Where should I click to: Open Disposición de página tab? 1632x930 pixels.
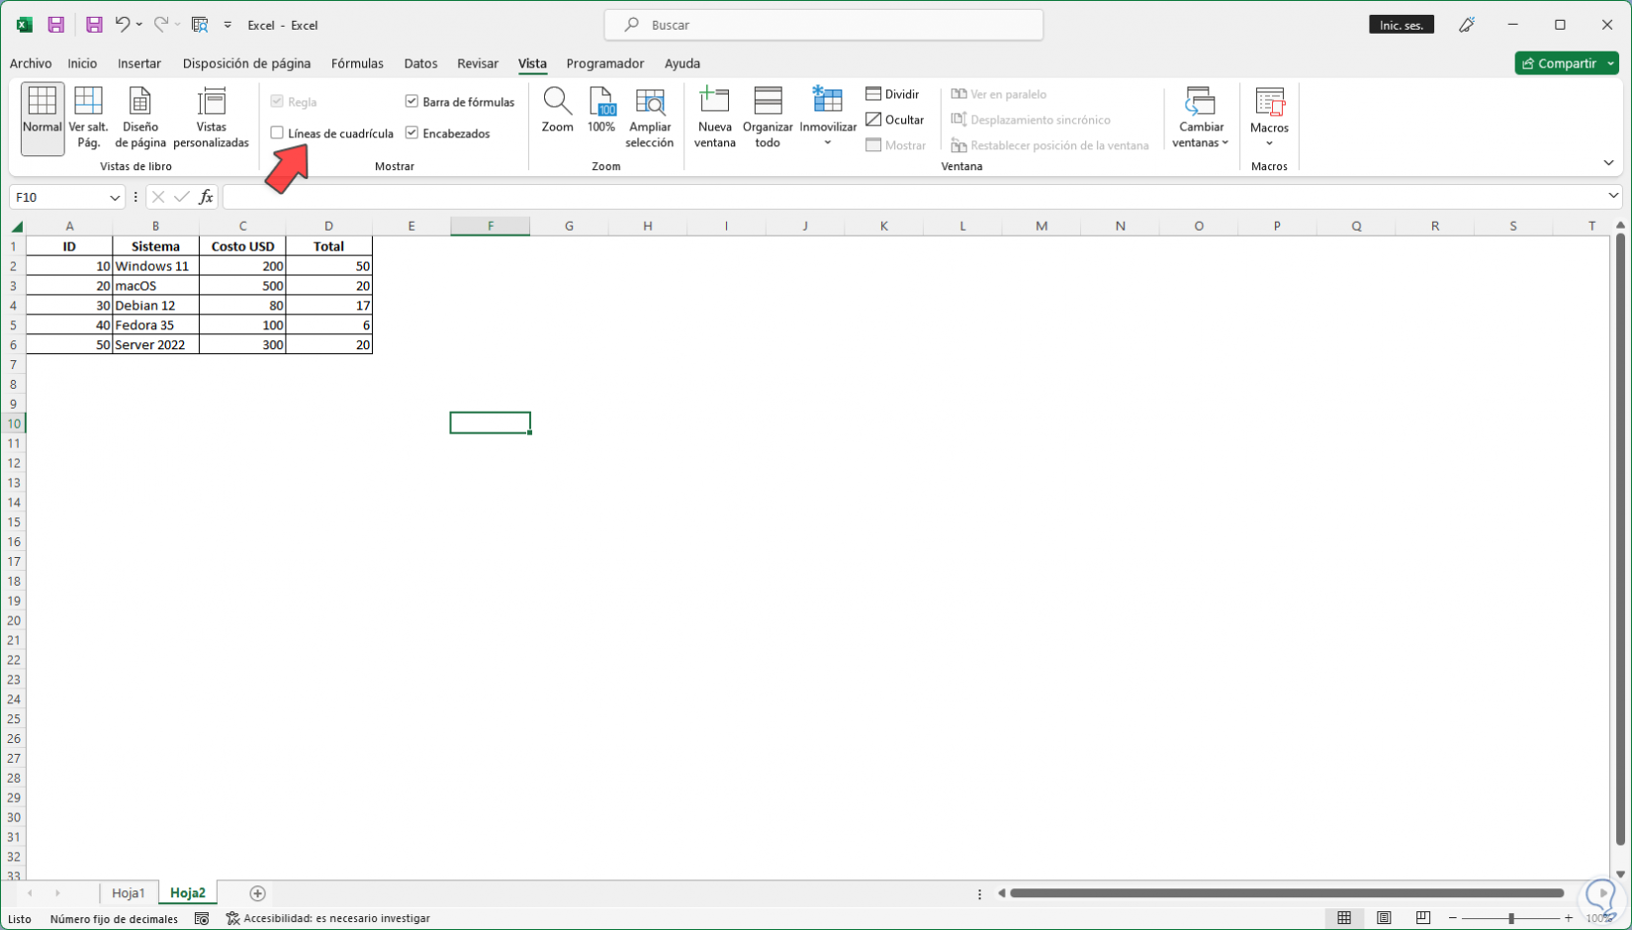246,63
